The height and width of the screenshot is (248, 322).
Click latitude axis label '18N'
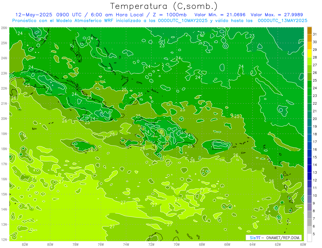(4, 149)
